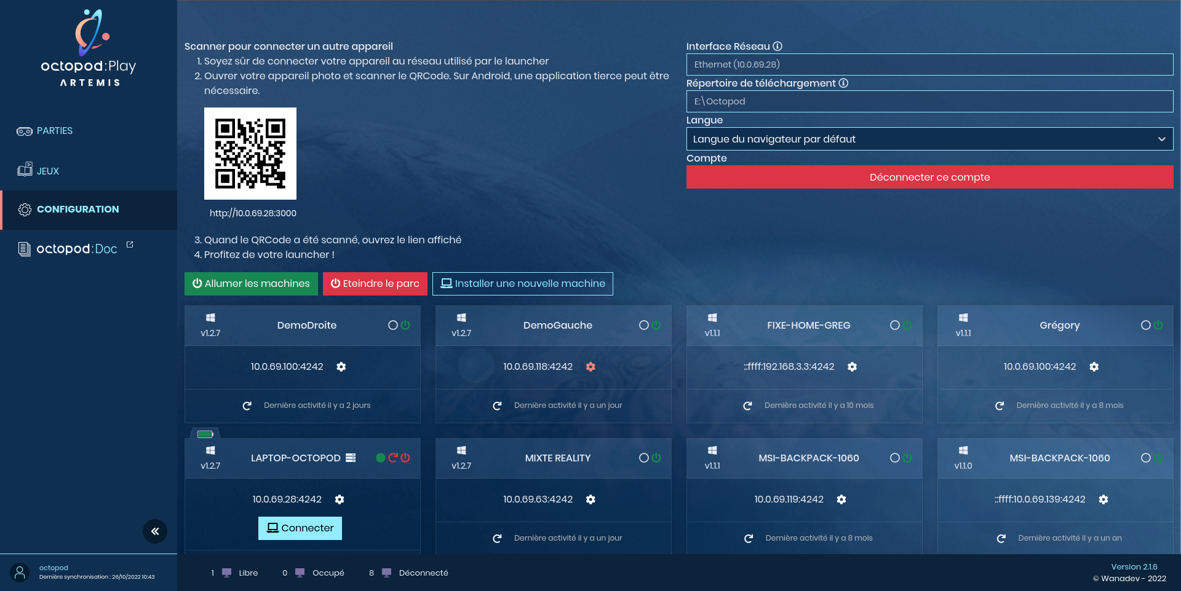Restart LAPTOP-OCTOPOD with red reload icon

pyautogui.click(x=393, y=458)
